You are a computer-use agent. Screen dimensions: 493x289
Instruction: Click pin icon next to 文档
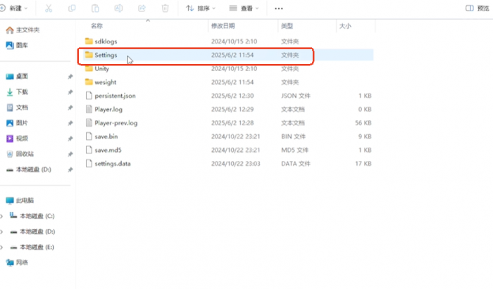tap(70, 108)
